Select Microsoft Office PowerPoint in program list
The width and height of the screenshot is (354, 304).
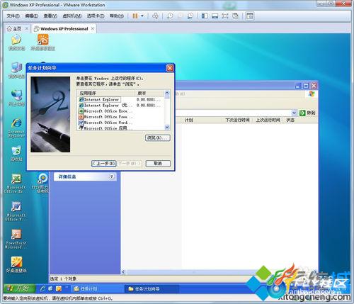105,117
